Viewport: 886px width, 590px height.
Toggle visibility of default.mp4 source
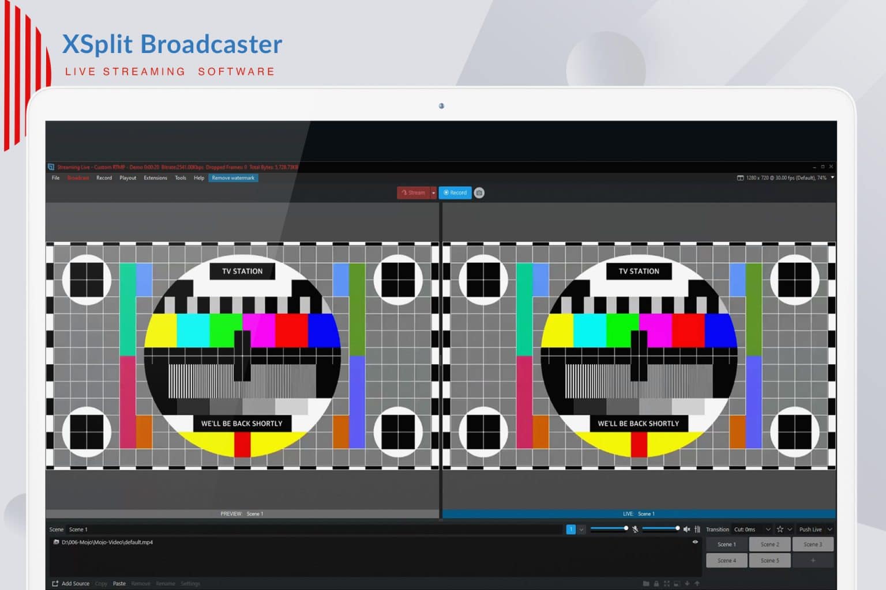pyautogui.click(x=696, y=542)
